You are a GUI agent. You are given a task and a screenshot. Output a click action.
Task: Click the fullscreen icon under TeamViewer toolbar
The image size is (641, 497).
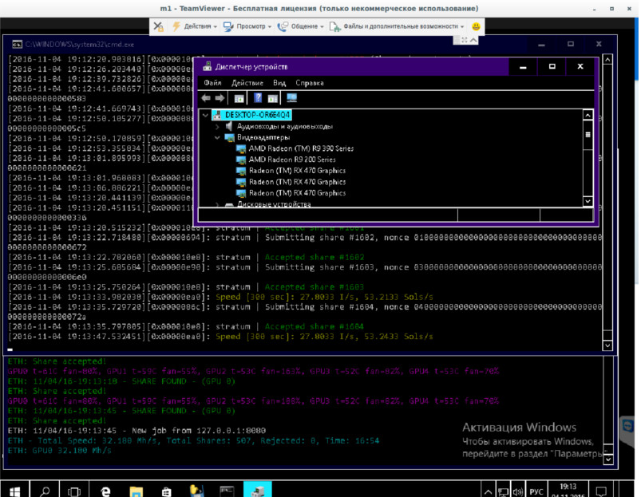coord(465,40)
